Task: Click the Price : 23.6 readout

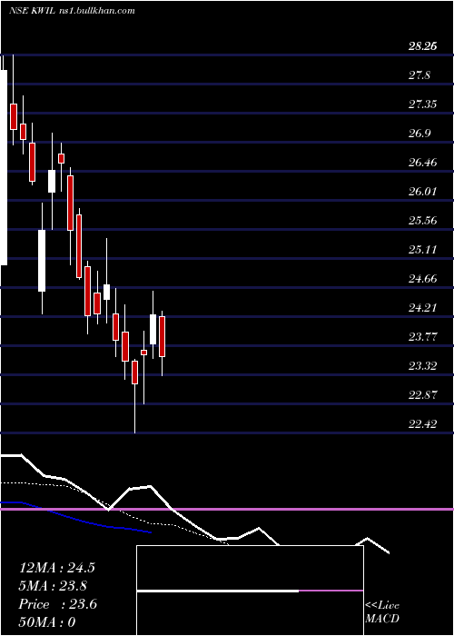Action: (57, 604)
